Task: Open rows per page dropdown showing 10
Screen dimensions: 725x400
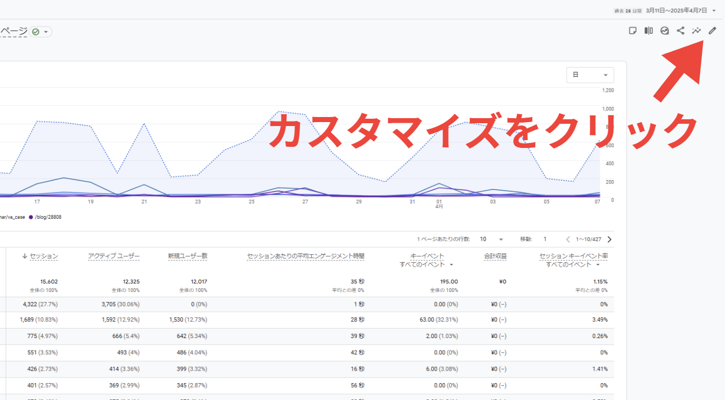Action: pyautogui.click(x=491, y=239)
